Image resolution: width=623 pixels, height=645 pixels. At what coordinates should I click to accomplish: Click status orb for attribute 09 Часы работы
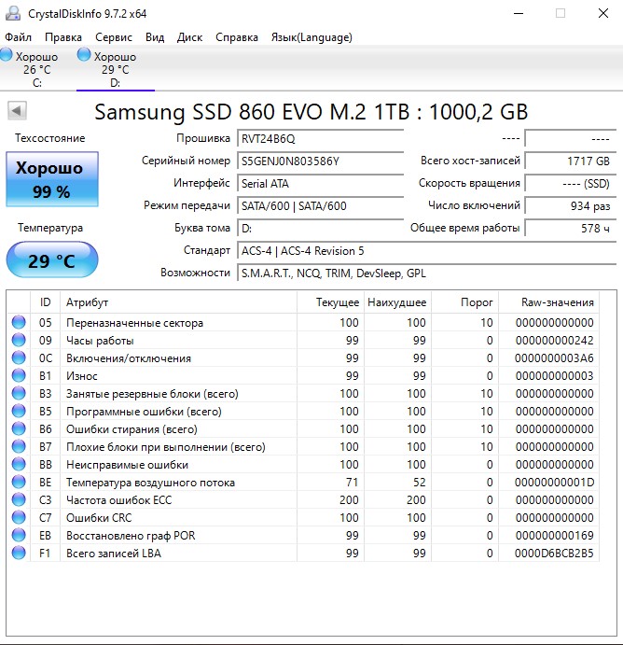pyautogui.click(x=19, y=340)
